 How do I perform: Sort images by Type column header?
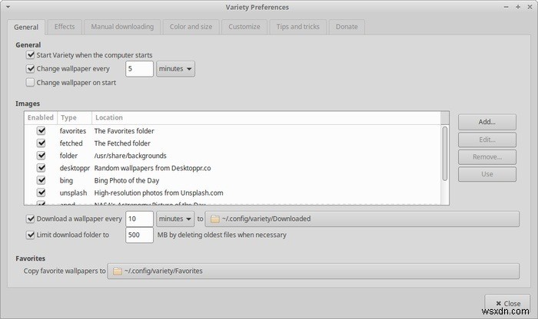(75, 118)
